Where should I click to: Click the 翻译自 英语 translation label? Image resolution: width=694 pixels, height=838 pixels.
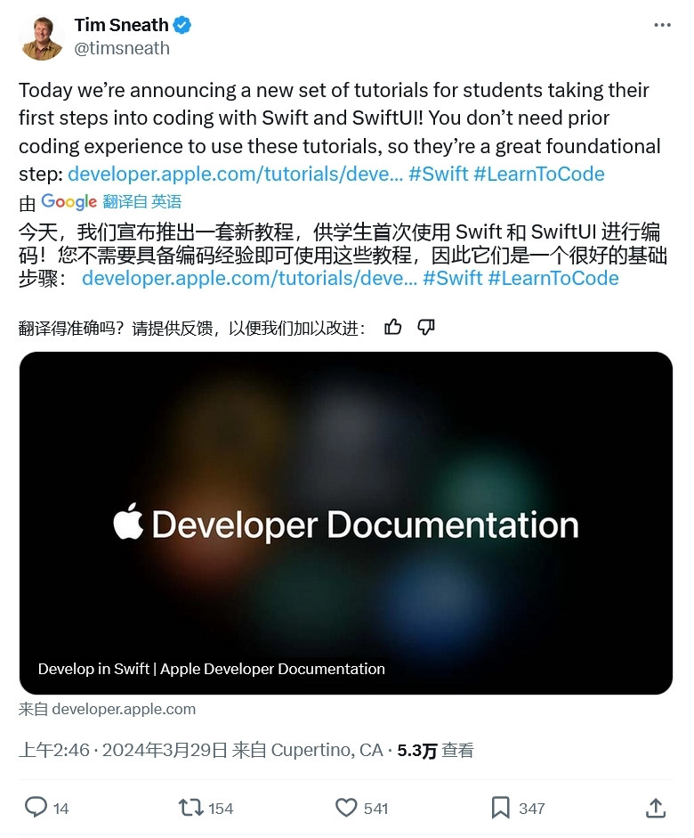coord(142,201)
